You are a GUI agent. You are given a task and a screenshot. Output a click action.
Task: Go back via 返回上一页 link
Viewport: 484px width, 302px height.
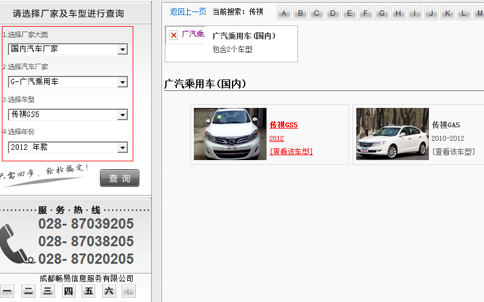[x=188, y=12]
